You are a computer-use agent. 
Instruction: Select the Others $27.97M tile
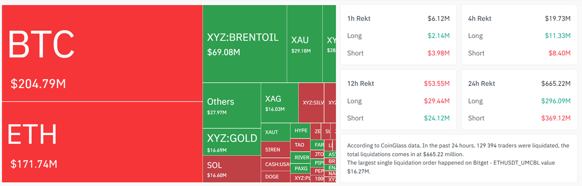point(231,105)
